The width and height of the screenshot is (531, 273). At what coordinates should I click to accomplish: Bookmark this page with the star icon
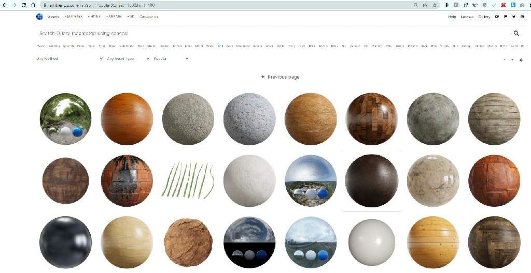pos(435,5)
